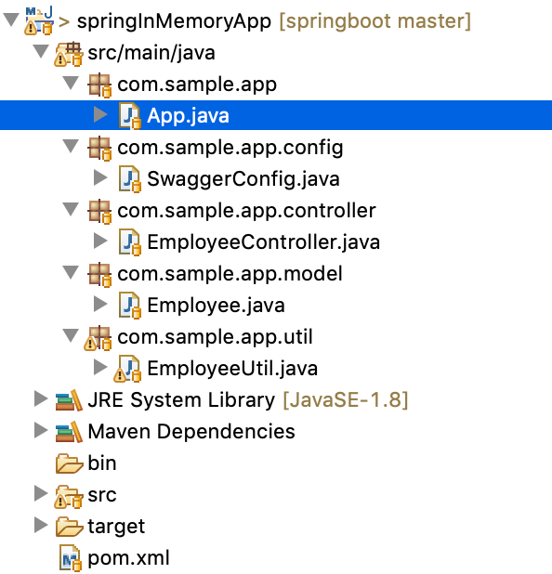
Task: Select the JRE System Library label
Action: pos(181,399)
